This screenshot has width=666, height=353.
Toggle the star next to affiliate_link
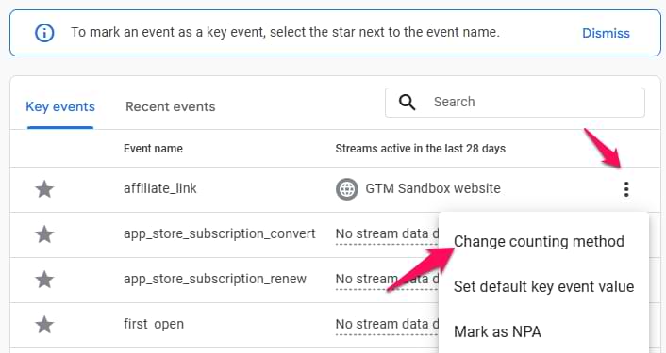pyautogui.click(x=44, y=189)
